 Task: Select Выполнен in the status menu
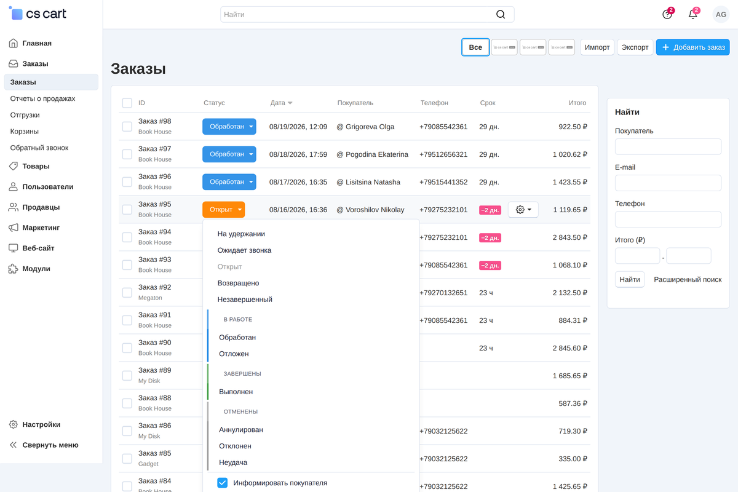(x=236, y=392)
